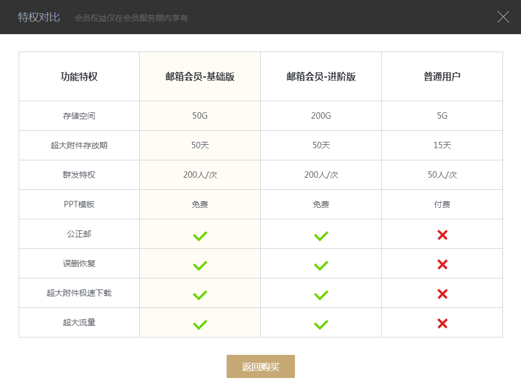521x389 pixels.
Task: Click green checkmark for 公正邮 in 进阶版 column
Action: pos(321,236)
